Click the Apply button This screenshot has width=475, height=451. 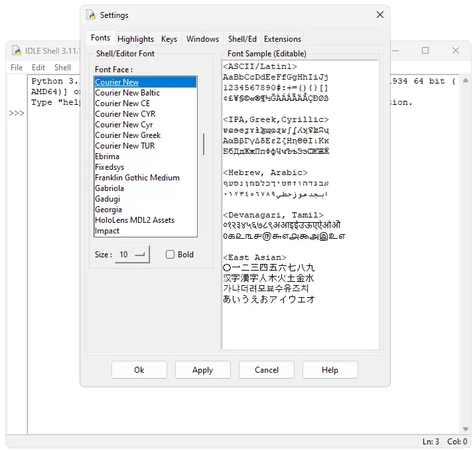pyautogui.click(x=202, y=370)
